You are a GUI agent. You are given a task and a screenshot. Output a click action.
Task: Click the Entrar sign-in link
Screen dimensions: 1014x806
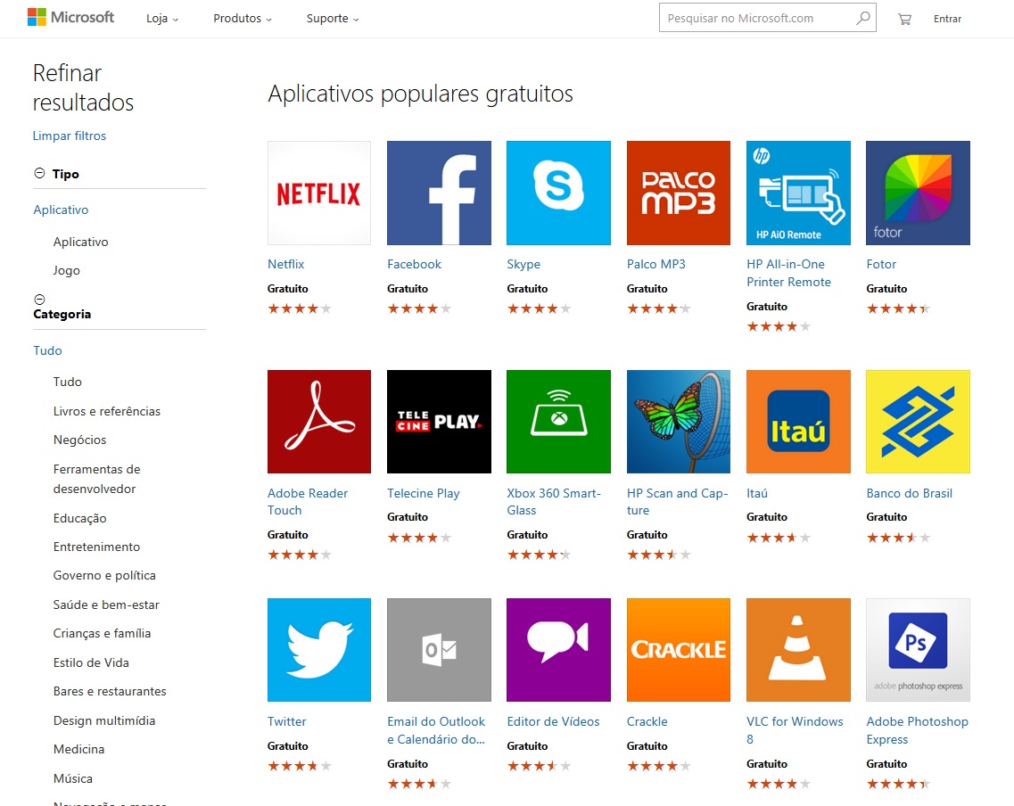[x=947, y=19]
